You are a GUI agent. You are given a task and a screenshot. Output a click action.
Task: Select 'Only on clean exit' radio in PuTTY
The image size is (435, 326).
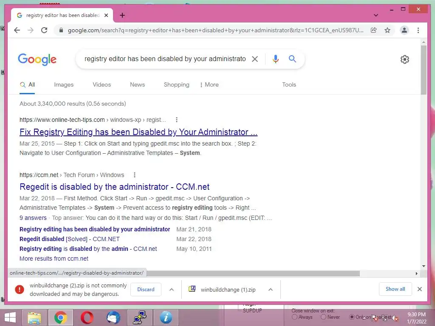[352, 317]
